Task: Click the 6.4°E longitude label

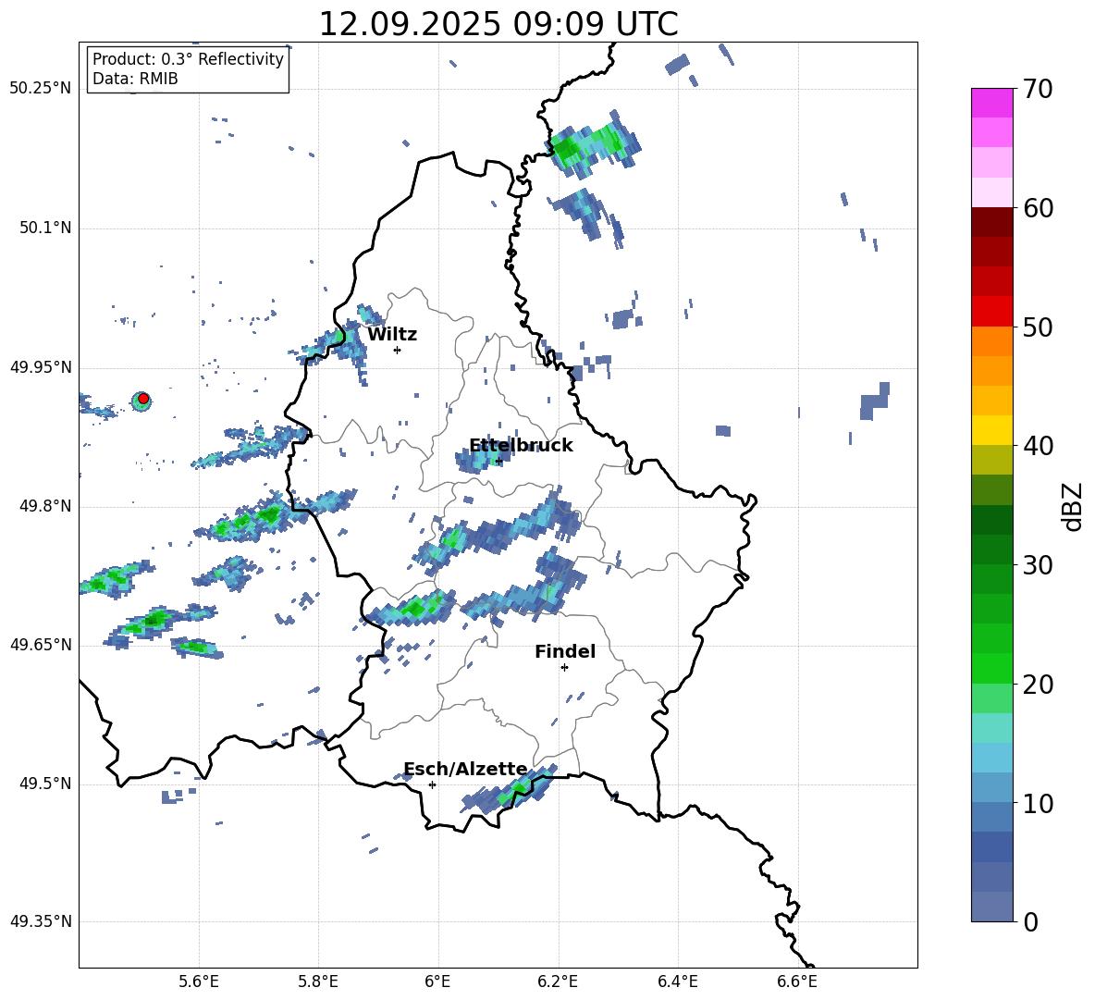Action: click(x=677, y=982)
